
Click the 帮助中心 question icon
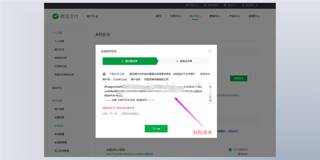(225, 5)
